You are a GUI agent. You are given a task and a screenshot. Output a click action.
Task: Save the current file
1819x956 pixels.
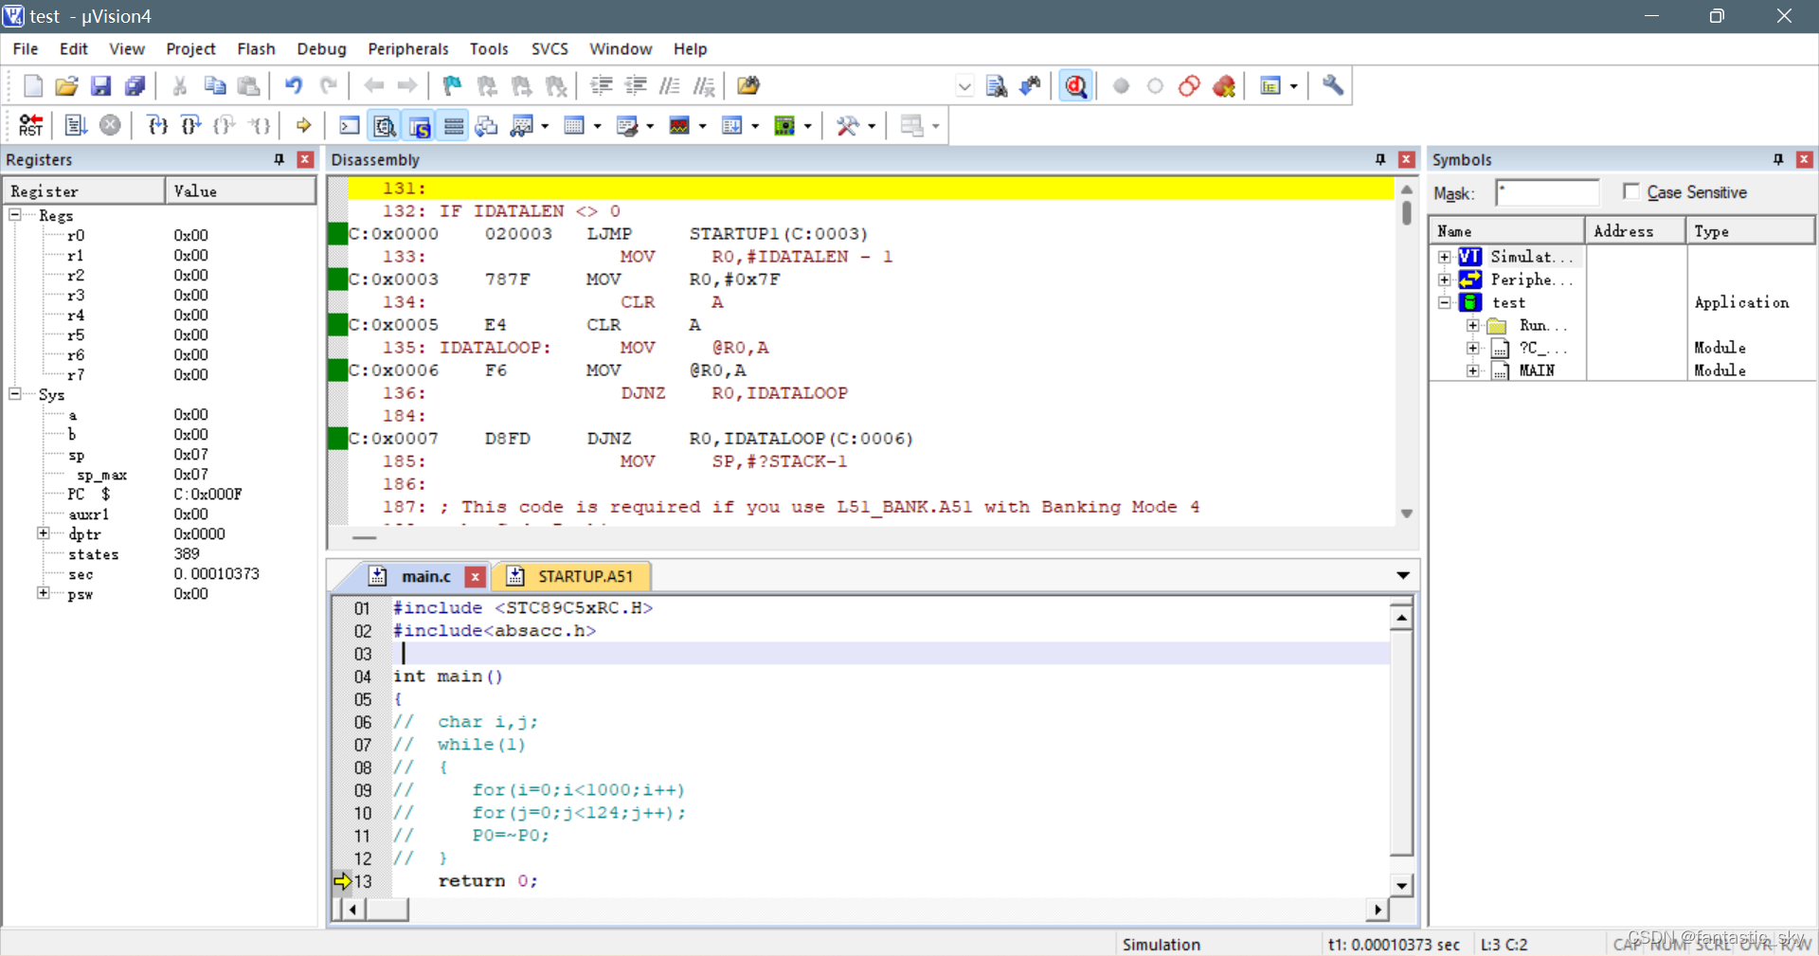coord(100,85)
